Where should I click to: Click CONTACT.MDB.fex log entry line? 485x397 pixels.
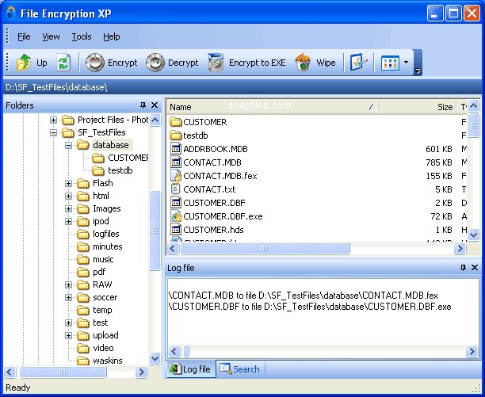[x=303, y=296]
